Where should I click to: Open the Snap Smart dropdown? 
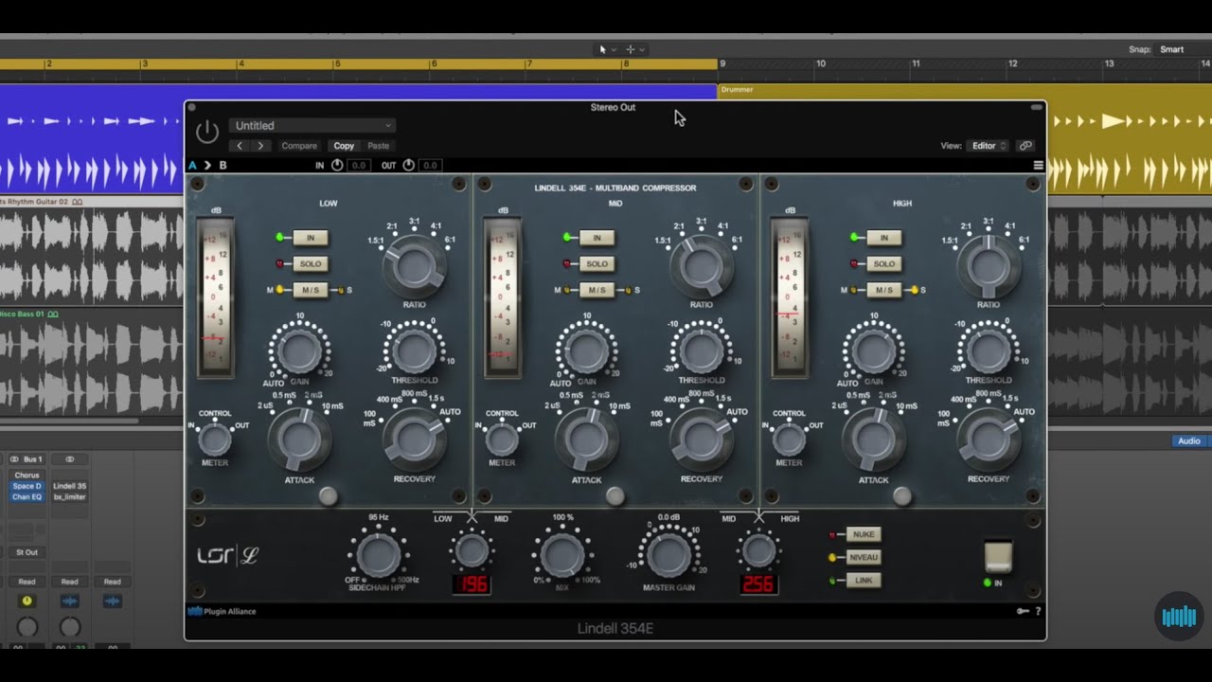point(1179,49)
